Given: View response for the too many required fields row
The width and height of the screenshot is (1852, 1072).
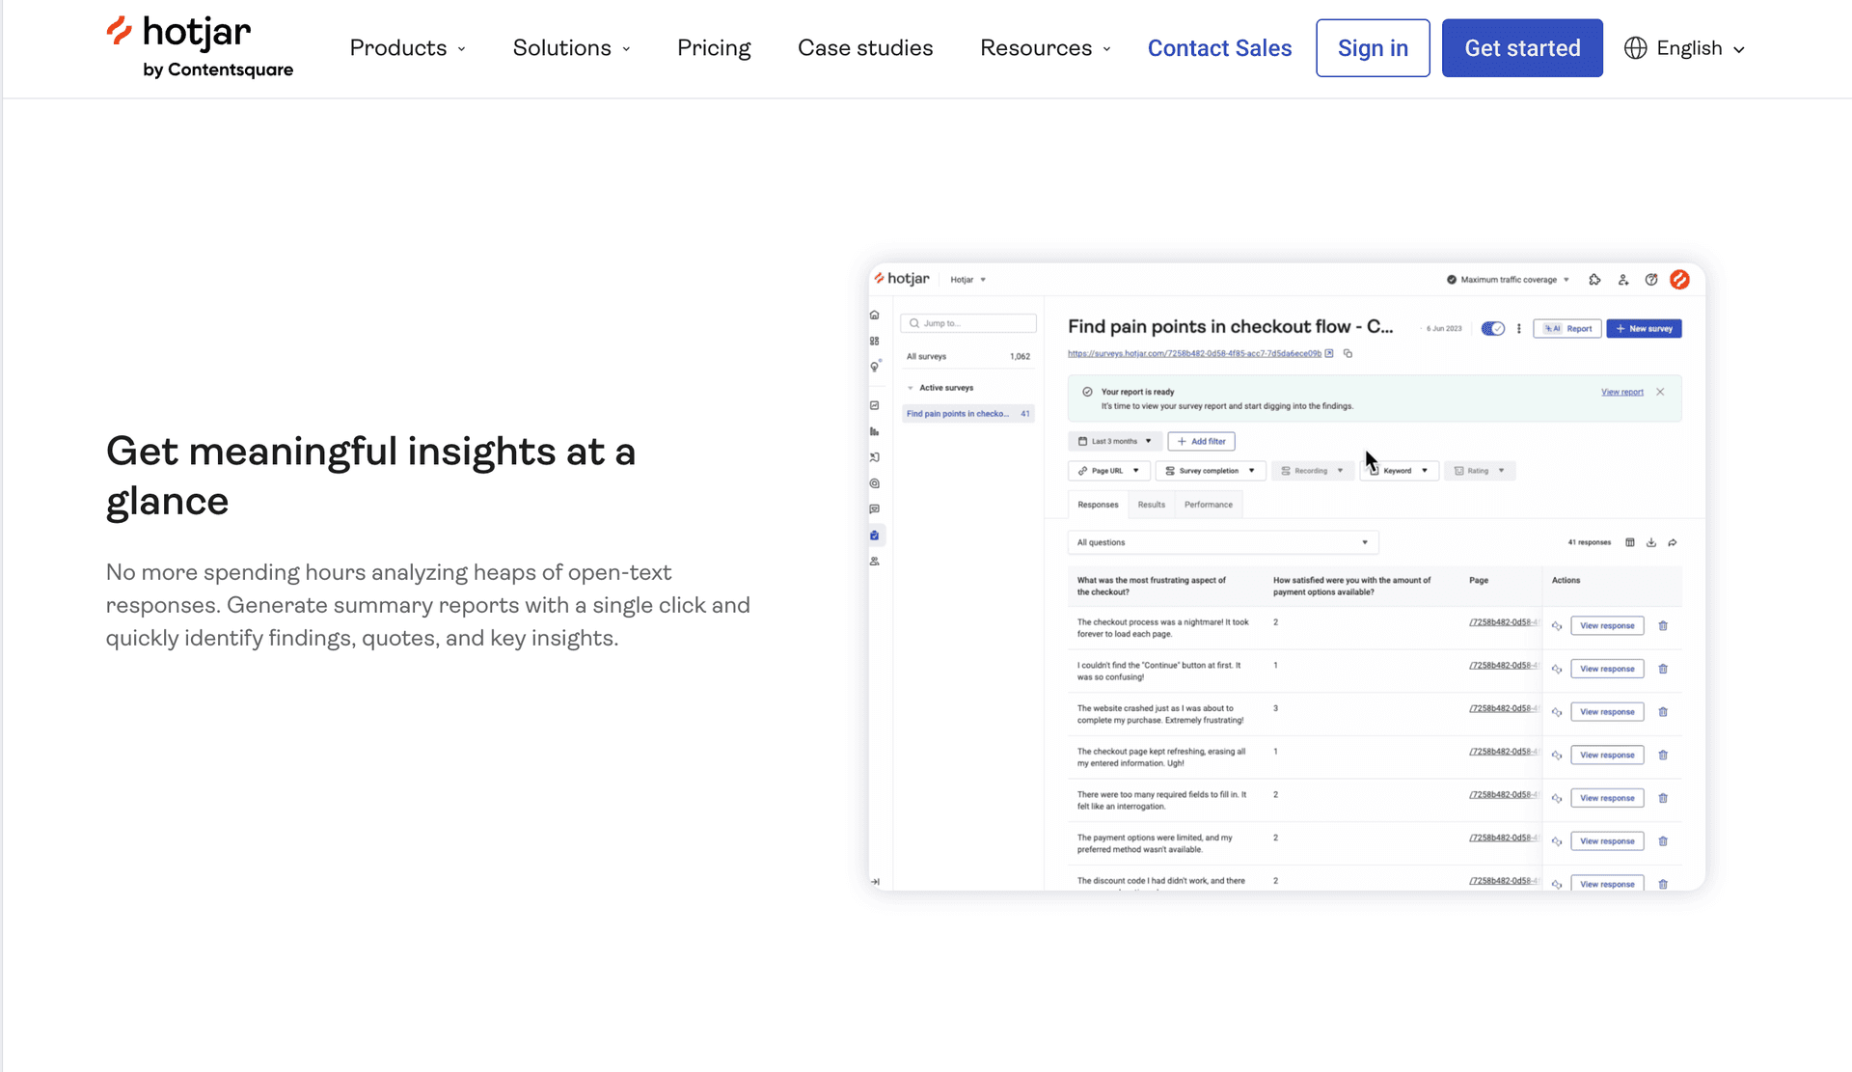Looking at the screenshot, I should coord(1607,798).
